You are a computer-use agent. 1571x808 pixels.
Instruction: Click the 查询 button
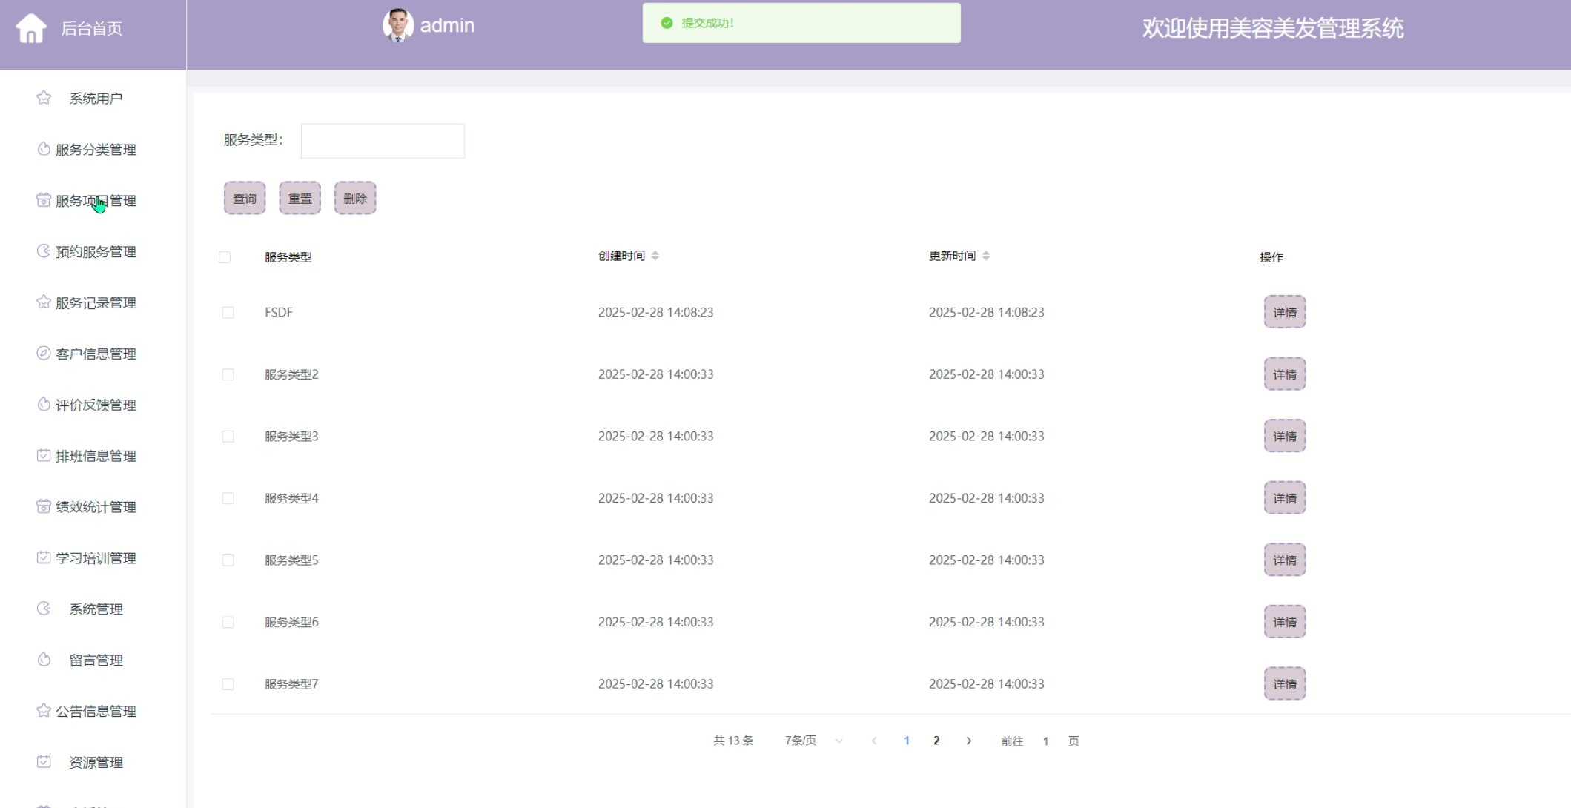245,199
